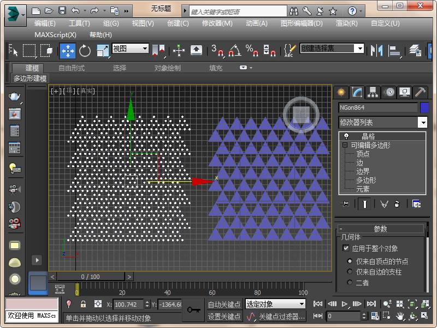Click the 设置关键点 button
437x328 pixels.
coord(224,317)
